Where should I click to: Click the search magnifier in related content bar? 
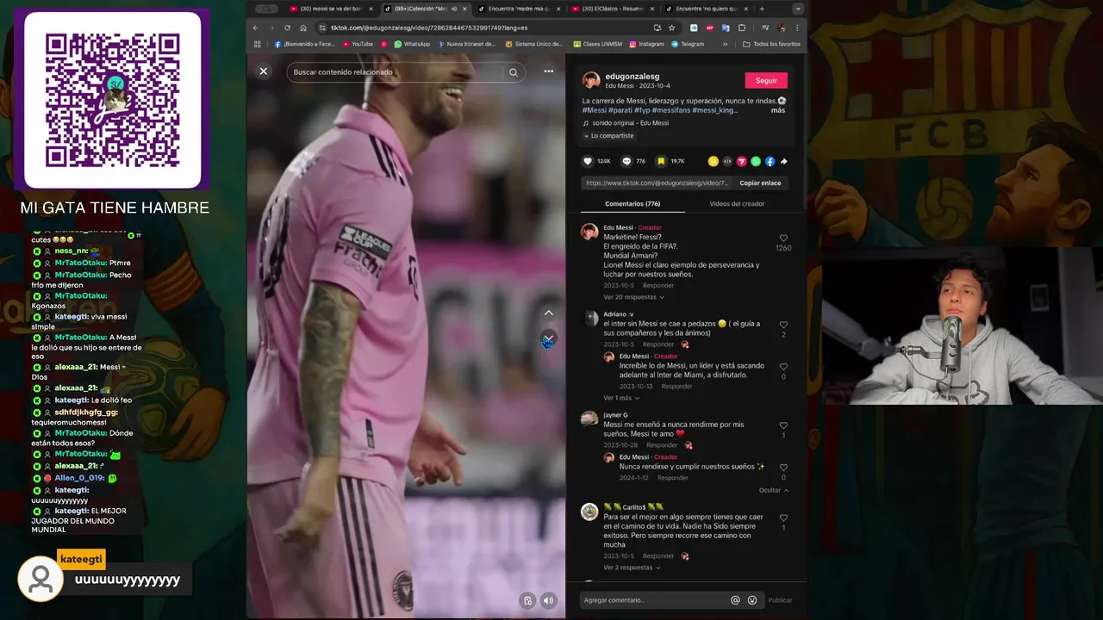point(514,72)
